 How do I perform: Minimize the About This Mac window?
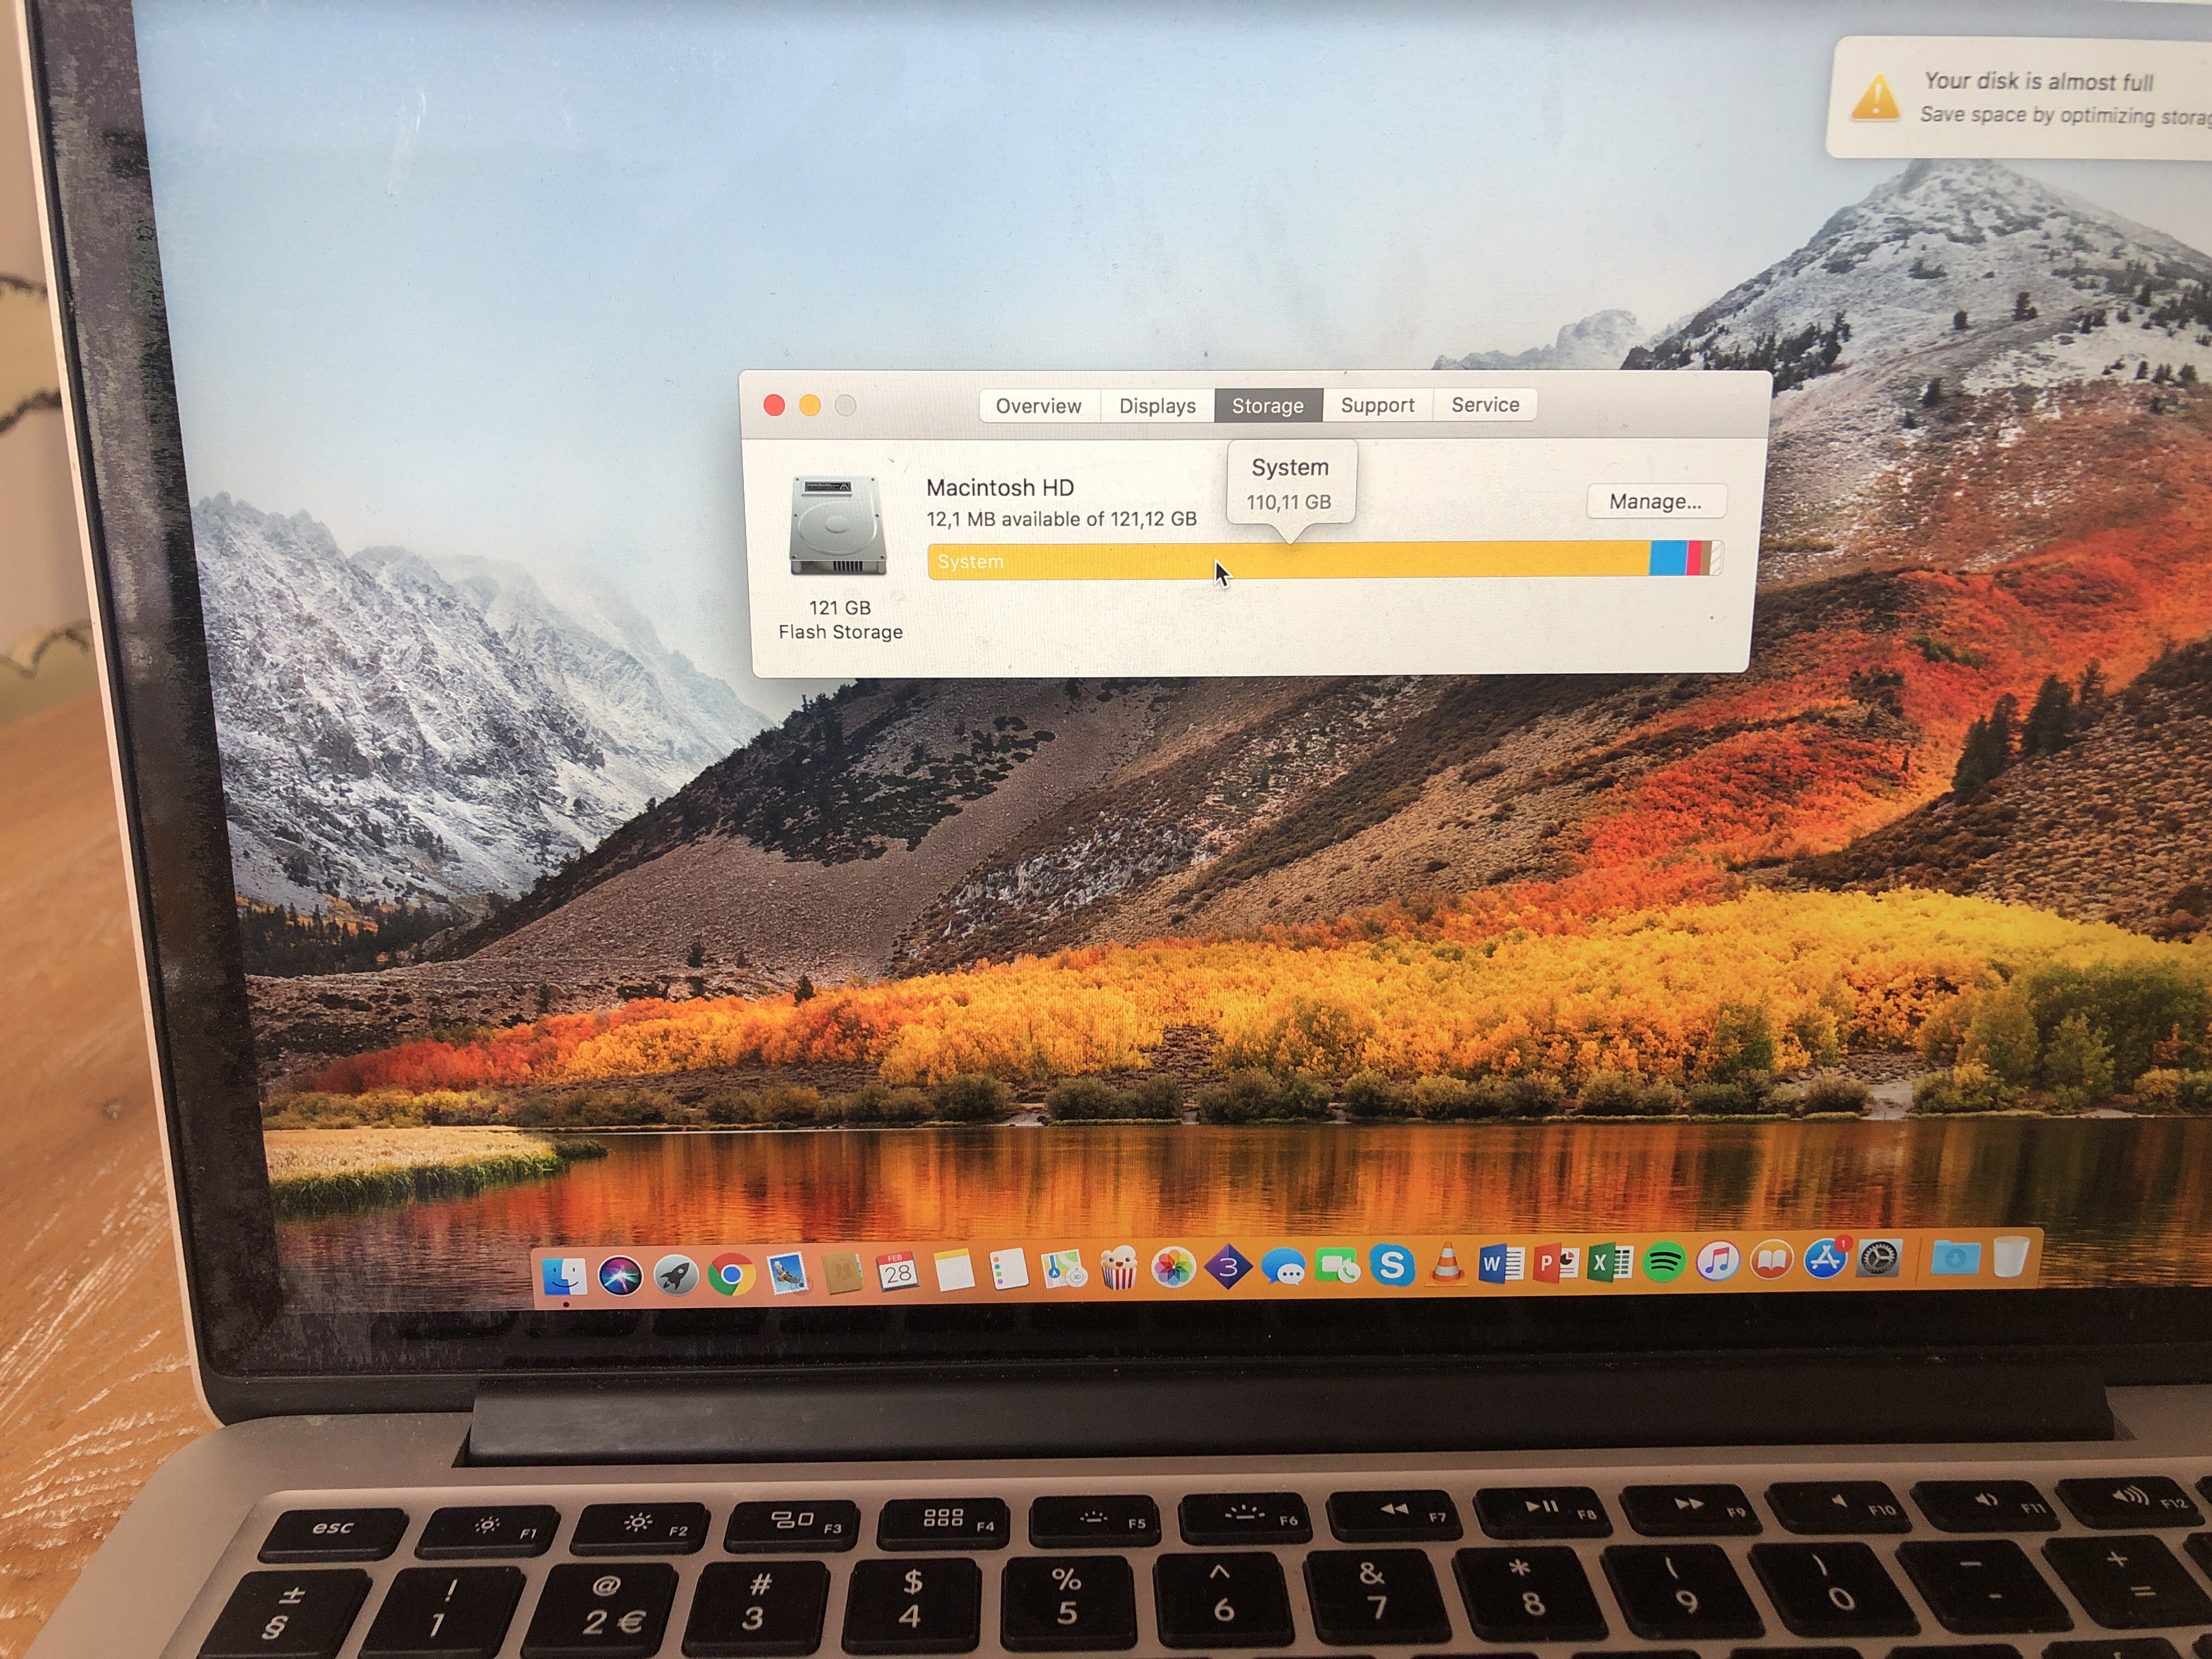click(810, 405)
